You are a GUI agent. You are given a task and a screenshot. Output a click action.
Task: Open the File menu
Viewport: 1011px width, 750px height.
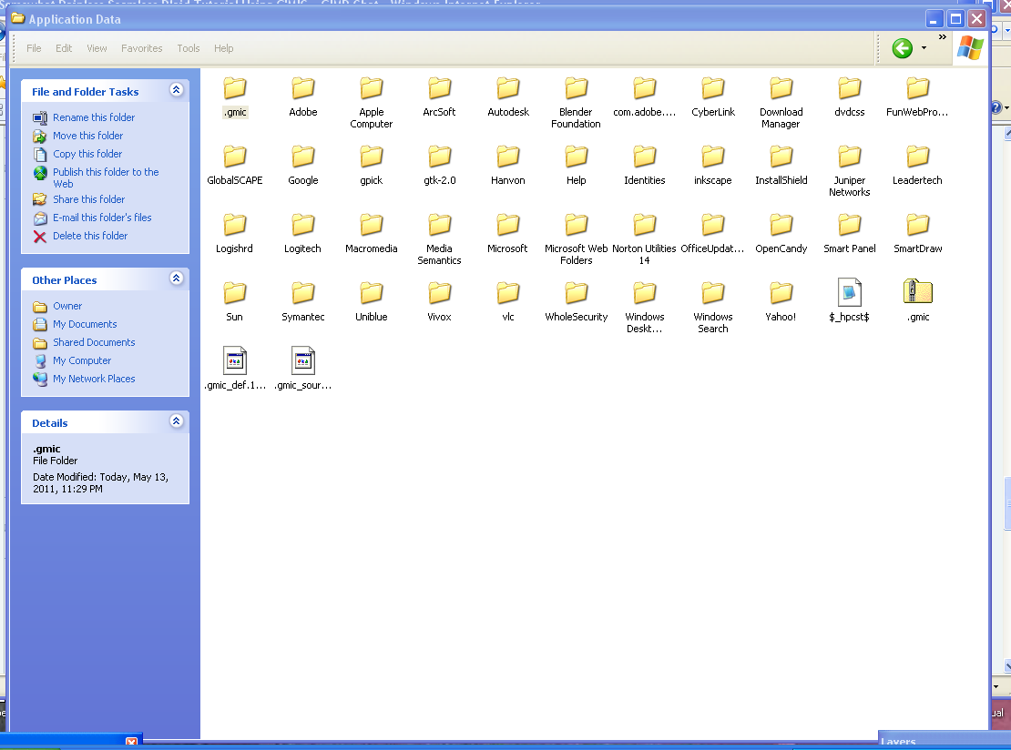point(35,48)
